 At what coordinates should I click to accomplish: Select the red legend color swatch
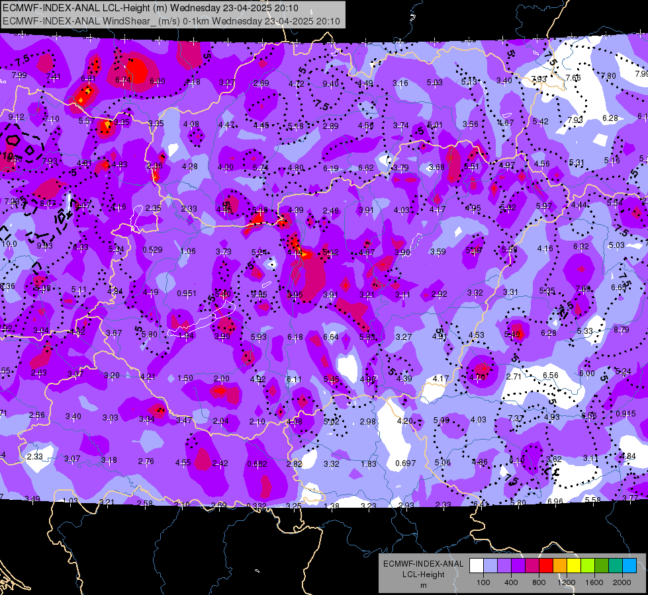pos(546,566)
